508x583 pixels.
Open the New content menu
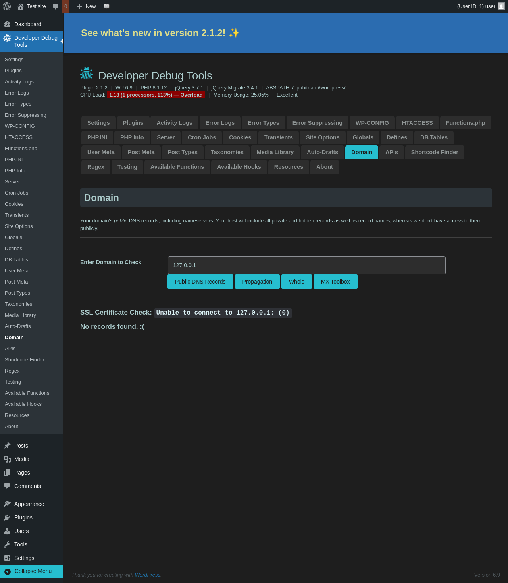[x=86, y=6]
